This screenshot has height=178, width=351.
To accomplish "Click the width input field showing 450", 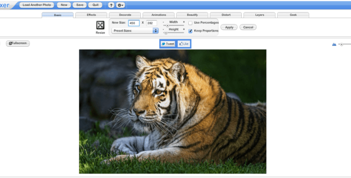I will pyautogui.click(x=134, y=23).
